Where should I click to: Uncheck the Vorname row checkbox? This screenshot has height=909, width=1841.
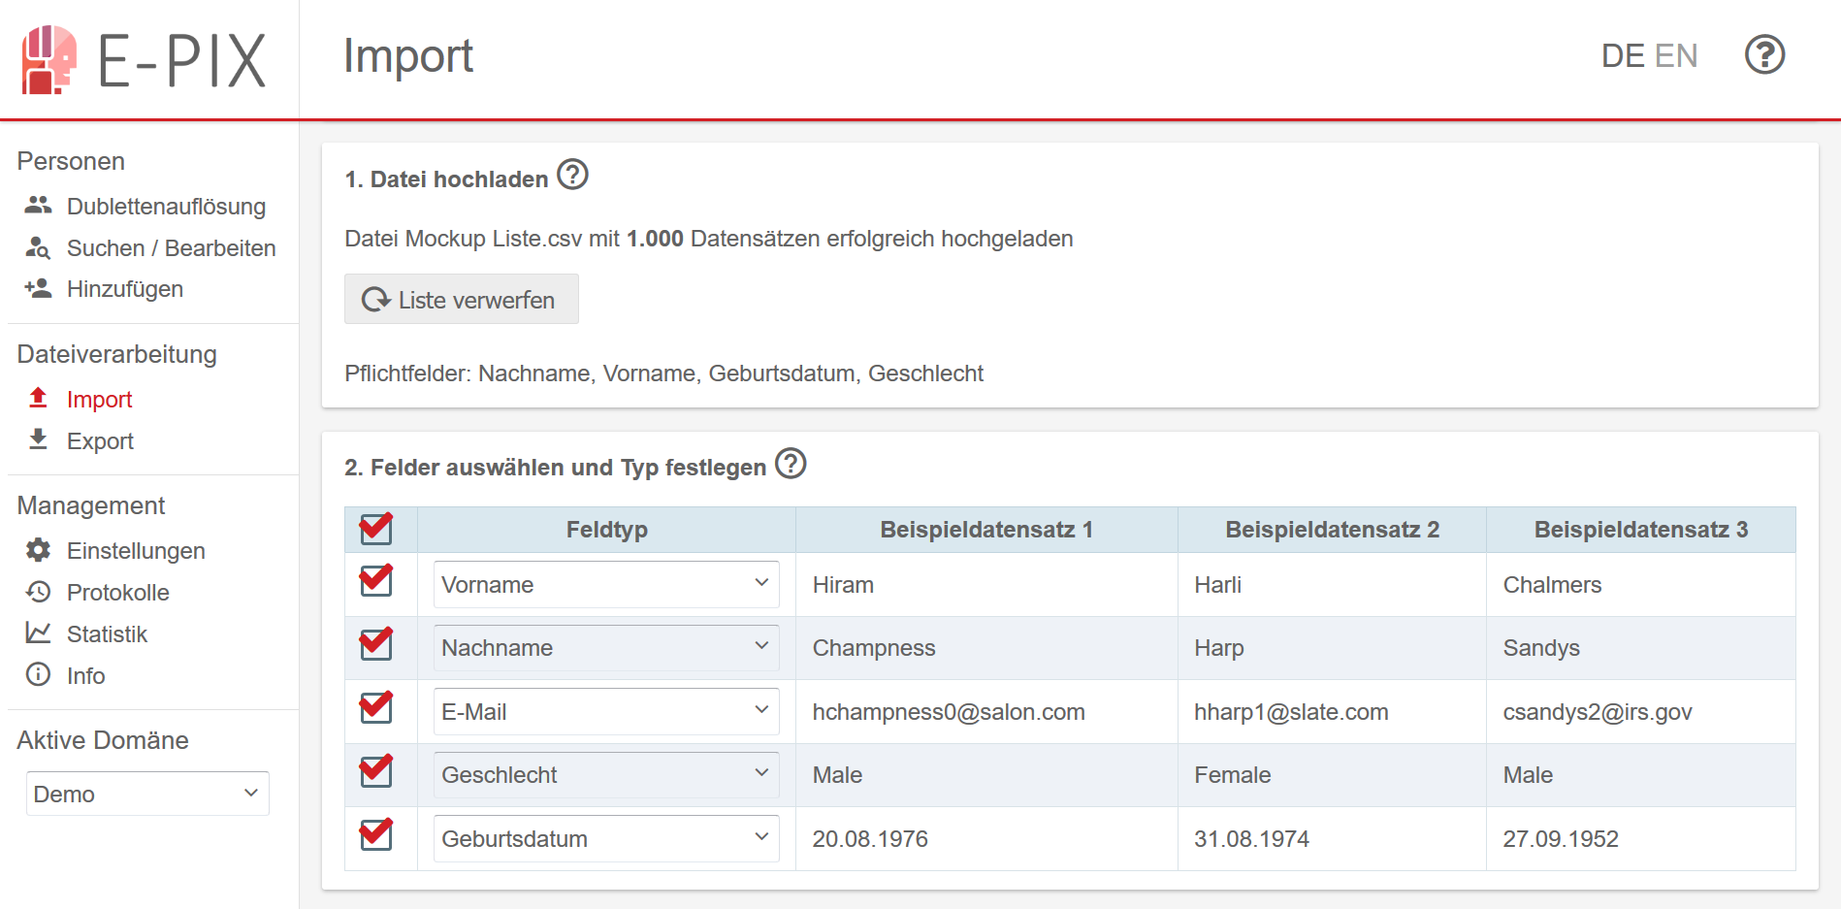[x=376, y=580]
